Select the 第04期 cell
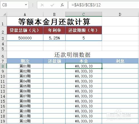Viewport: 139px width, 124px height. point(25,81)
